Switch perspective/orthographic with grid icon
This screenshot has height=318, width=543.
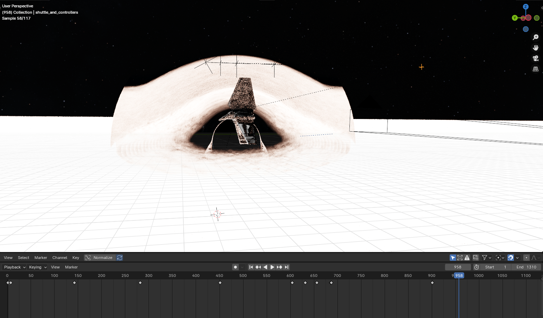click(x=536, y=69)
